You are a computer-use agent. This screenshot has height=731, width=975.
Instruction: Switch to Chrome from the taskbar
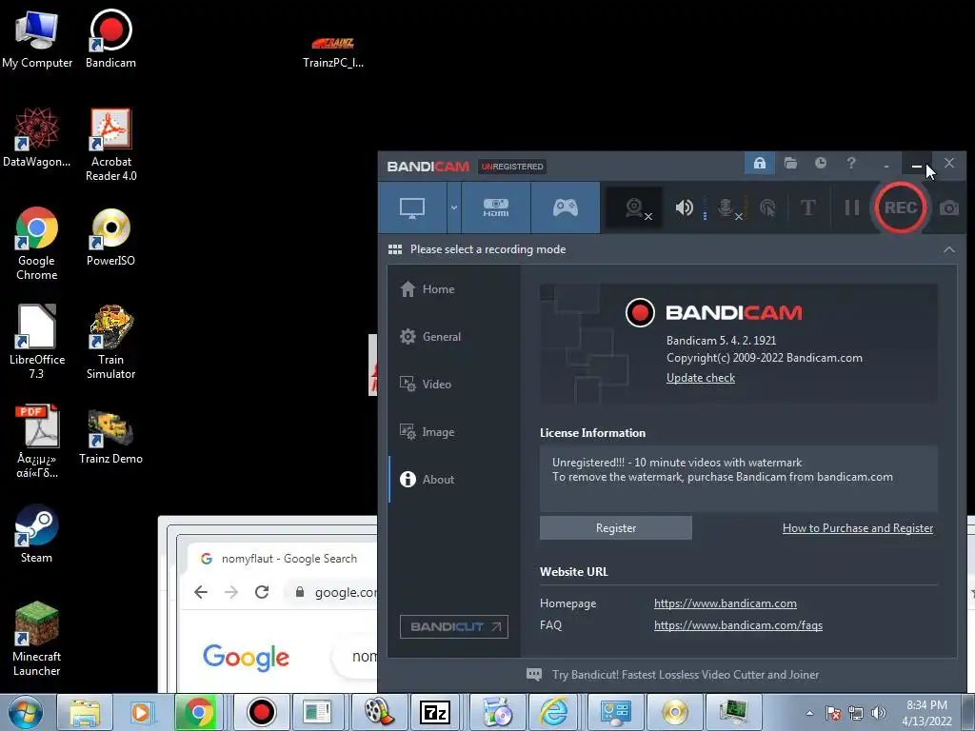coord(199,712)
